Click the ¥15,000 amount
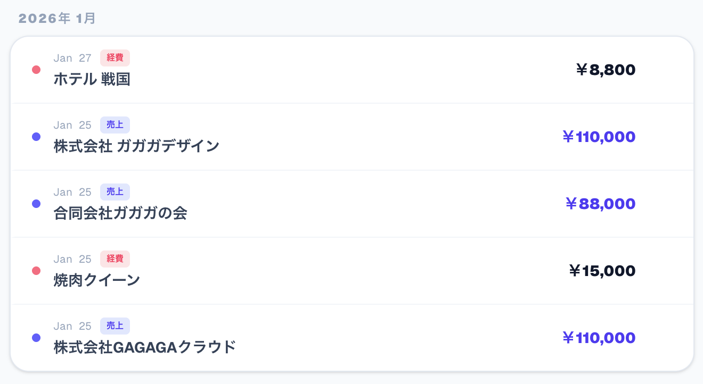 coord(602,271)
